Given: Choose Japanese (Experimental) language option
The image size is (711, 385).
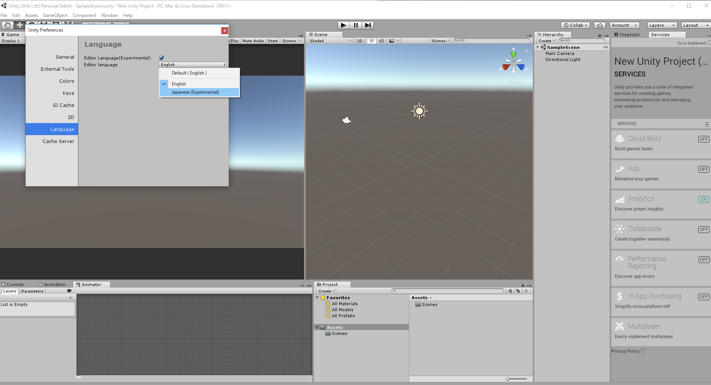Looking at the screenshot, I should click(199, 92).
